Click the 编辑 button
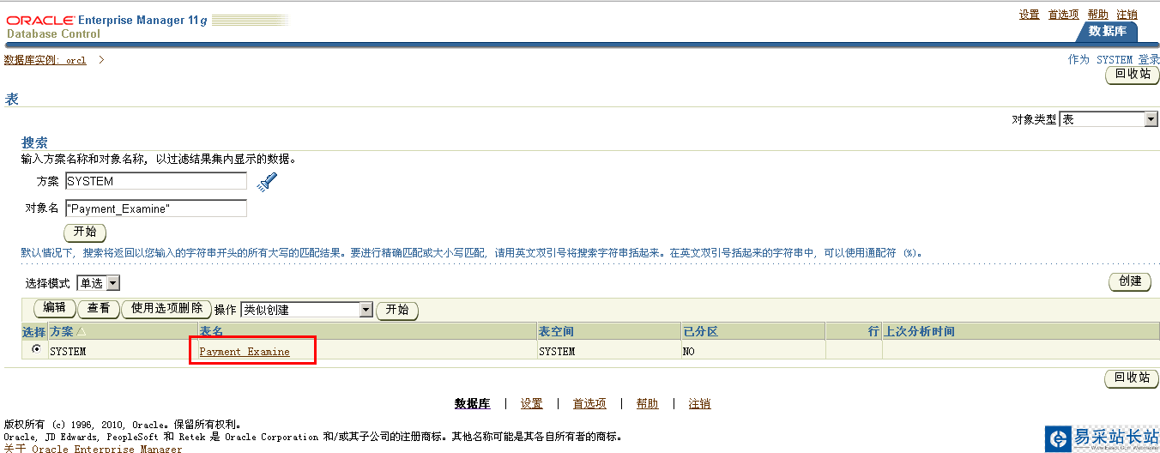1160x453 pixels. point(55,309)
